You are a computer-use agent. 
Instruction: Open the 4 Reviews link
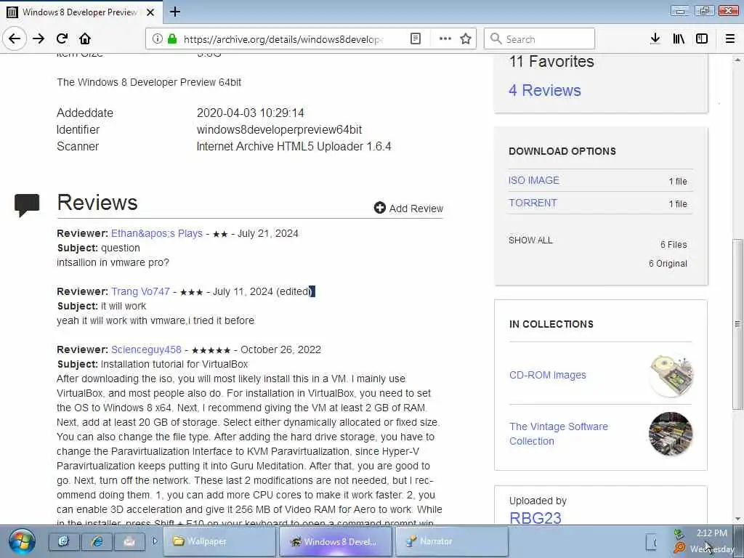(545, 90)
